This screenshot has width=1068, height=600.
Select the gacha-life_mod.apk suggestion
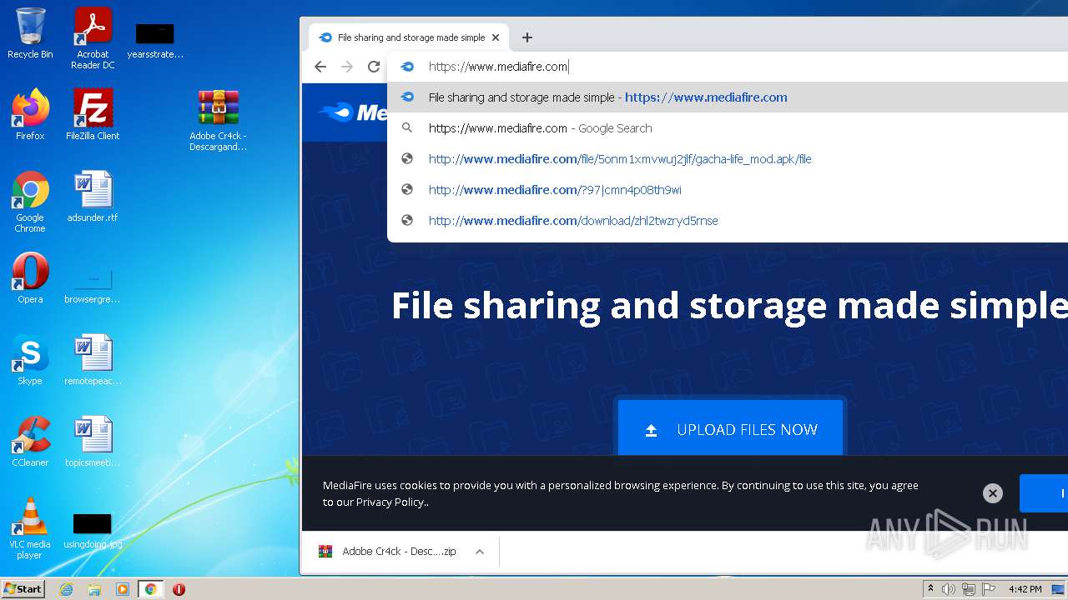coord(728,159)
